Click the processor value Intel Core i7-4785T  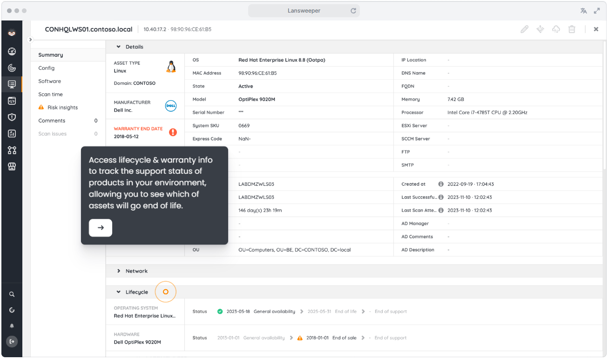tap(487, 113)
